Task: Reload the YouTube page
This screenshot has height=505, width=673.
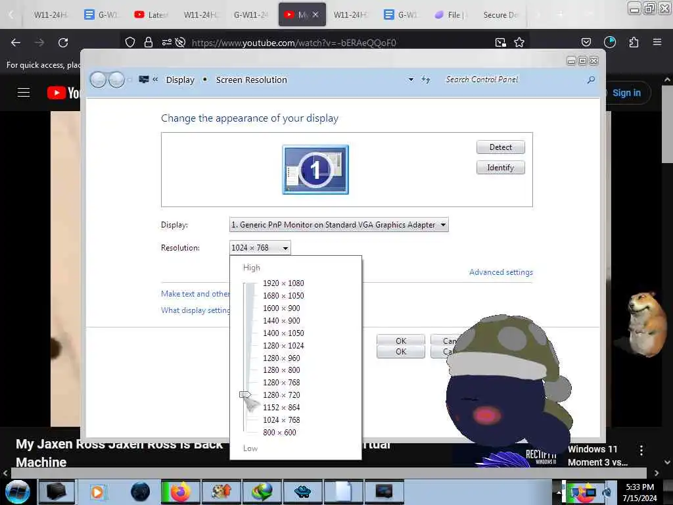Action: 63,43
